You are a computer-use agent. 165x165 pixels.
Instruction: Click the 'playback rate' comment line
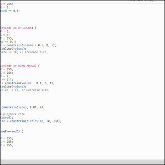(13, 114)
